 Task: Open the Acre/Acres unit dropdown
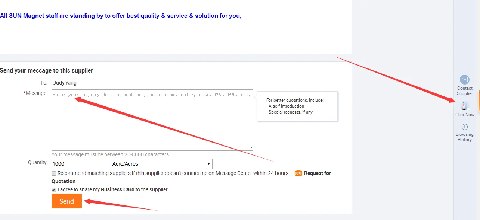161,164
